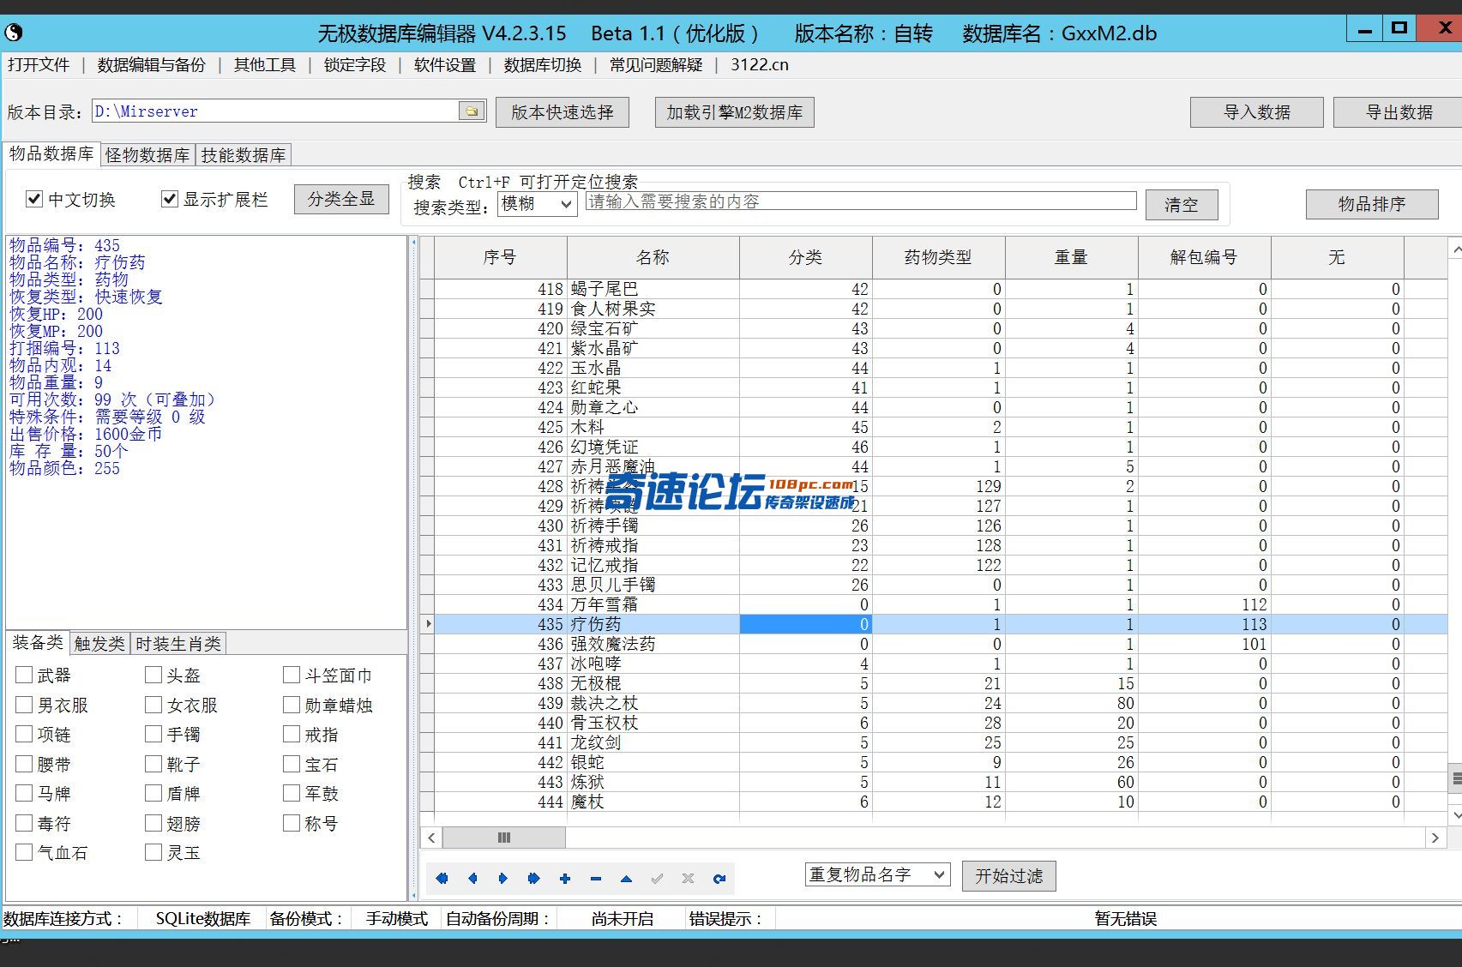
Task: Check the 气血石 checkbox
Action: [x=24, y=852]
